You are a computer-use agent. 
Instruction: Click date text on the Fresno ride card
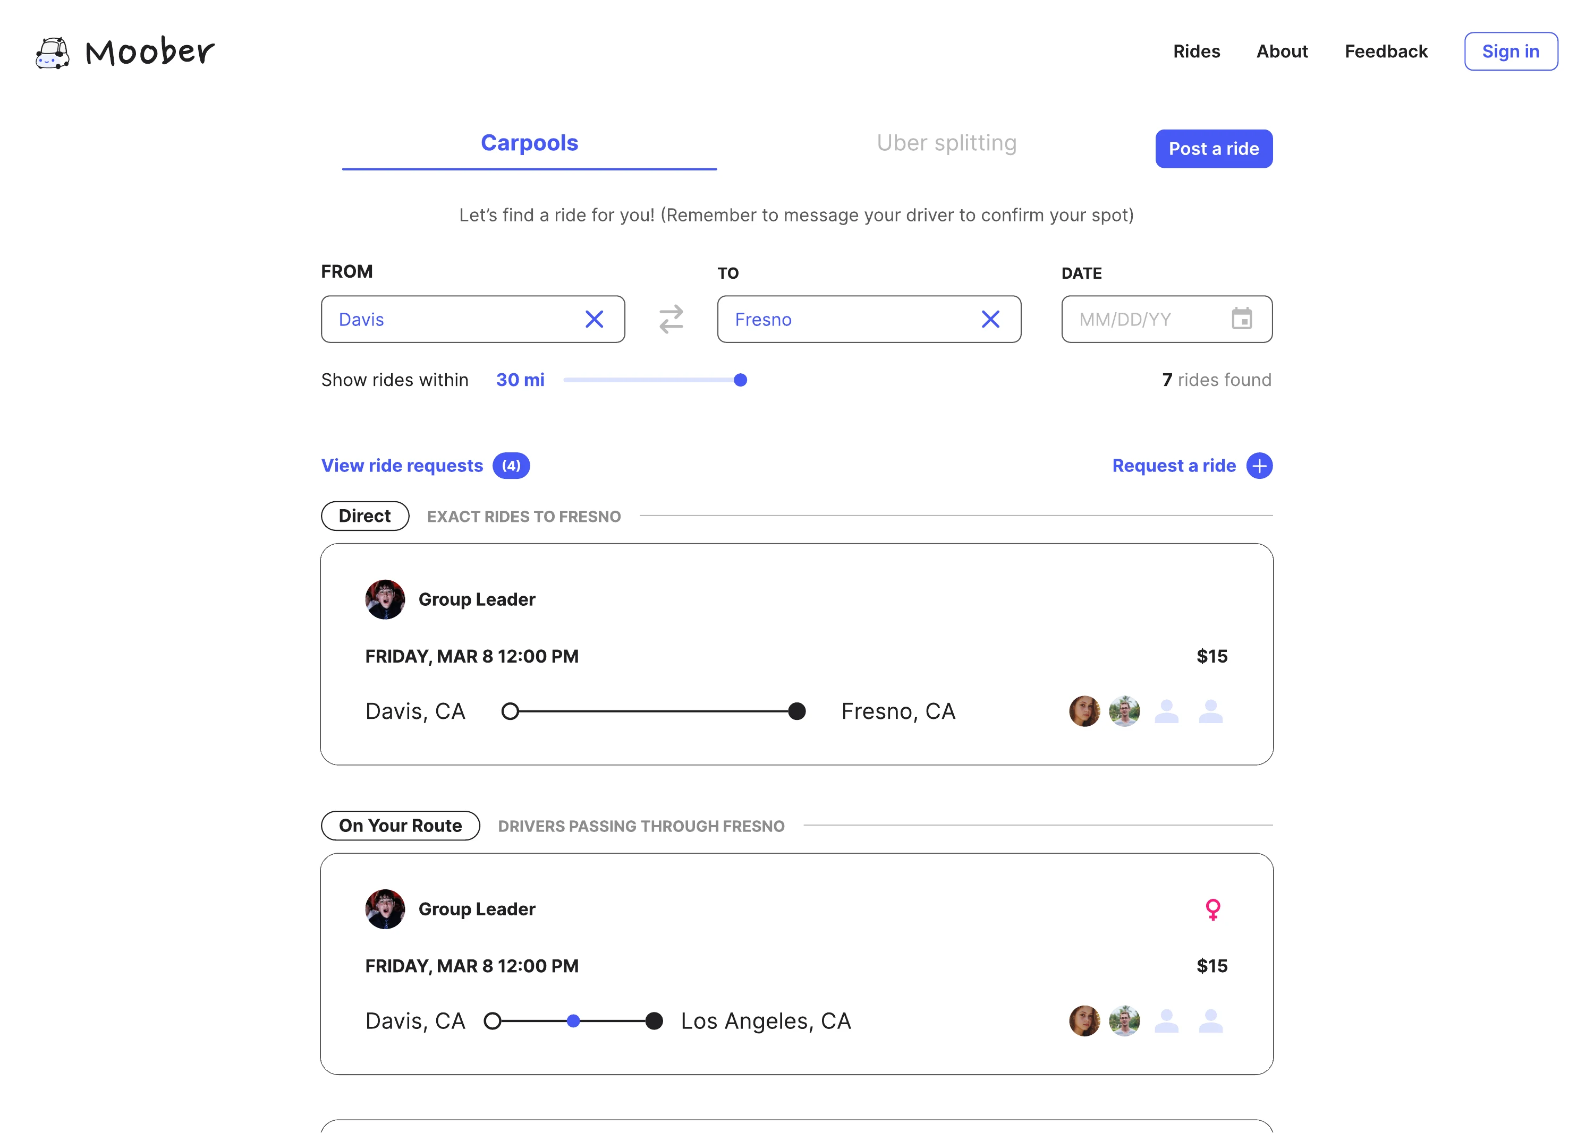[x=471, y=657]
